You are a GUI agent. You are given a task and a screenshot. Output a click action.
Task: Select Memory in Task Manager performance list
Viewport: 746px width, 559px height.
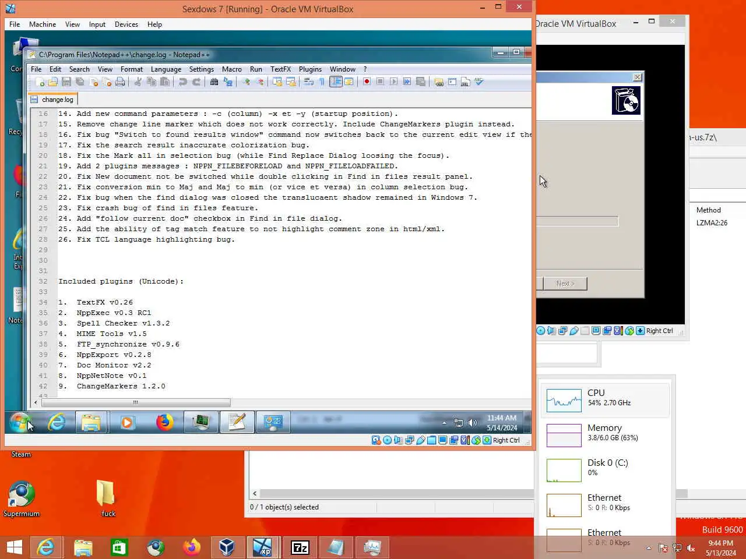click(x=606, y=435)
